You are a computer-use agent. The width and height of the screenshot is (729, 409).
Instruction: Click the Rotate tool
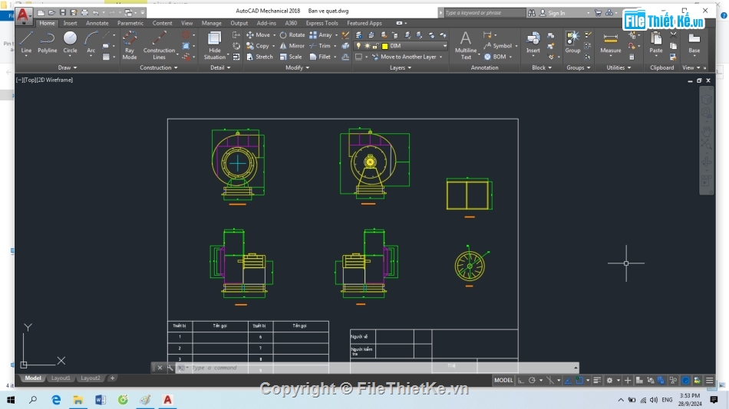point(292,34)
